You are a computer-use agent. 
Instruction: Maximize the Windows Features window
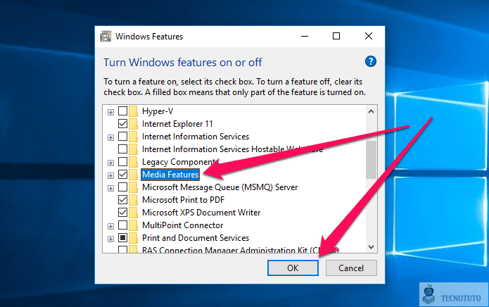(336, 36)
